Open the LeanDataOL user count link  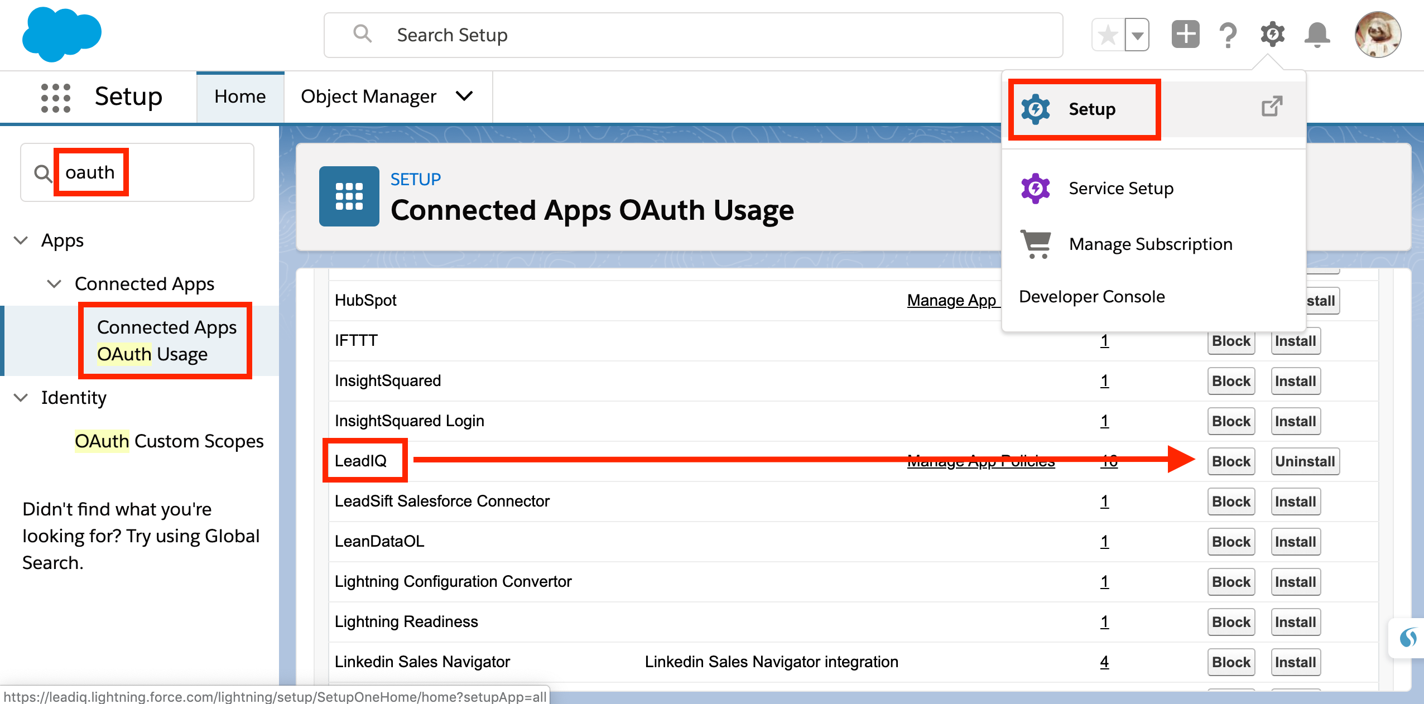click(x=1104, y=542)
